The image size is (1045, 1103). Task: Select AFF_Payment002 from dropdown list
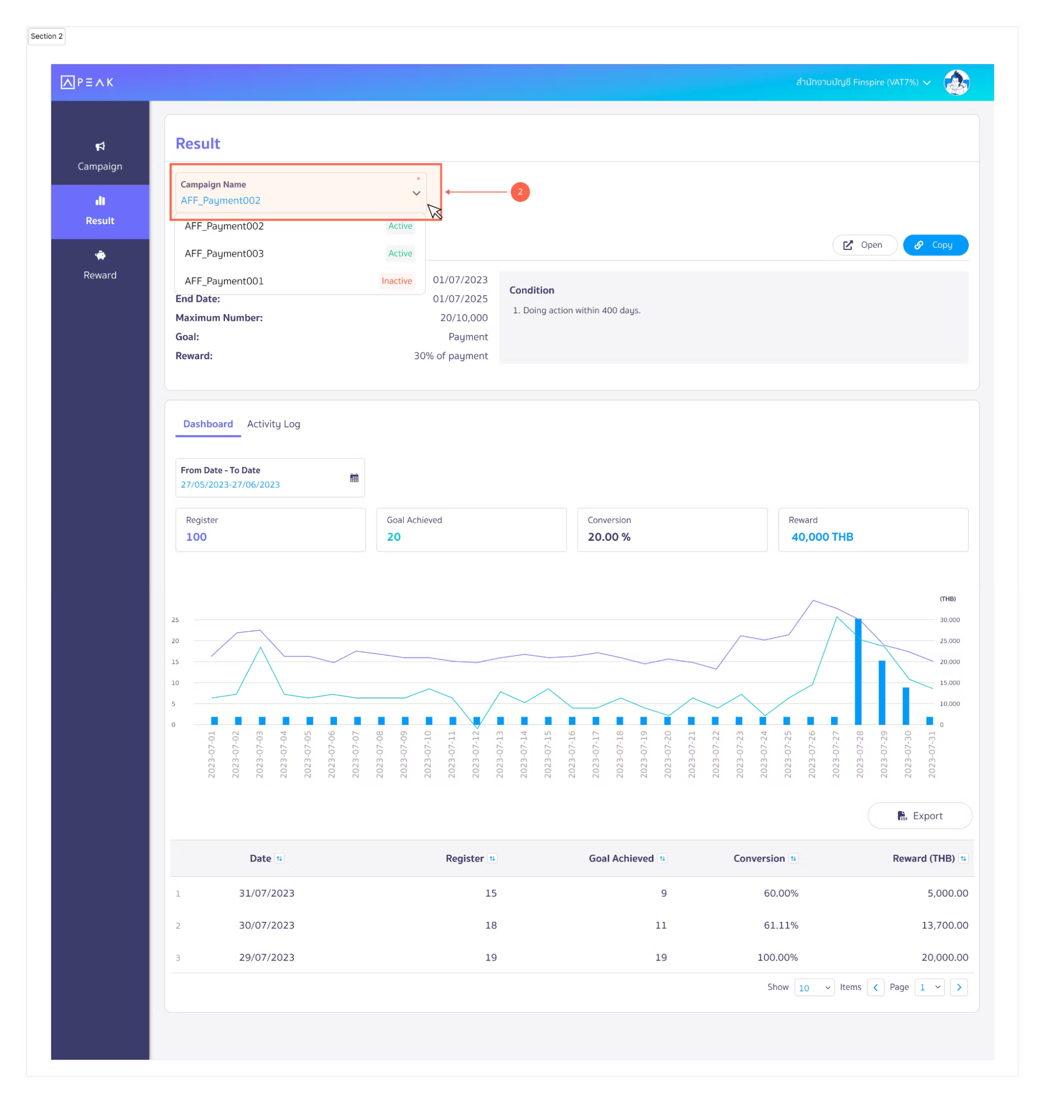[x=299, y=226]
